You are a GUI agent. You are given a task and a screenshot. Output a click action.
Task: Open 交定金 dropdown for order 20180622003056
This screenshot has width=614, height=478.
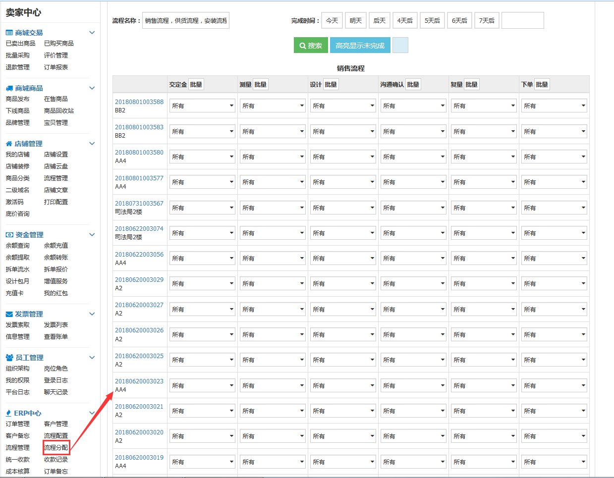pos(203,259)
